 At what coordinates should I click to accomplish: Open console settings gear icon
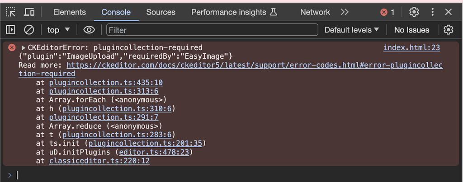point(448,30)
